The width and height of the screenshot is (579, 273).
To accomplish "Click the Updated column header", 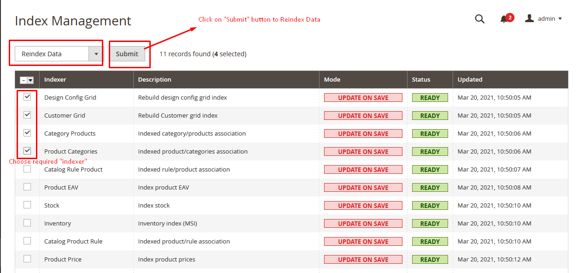I will [470, 79].
